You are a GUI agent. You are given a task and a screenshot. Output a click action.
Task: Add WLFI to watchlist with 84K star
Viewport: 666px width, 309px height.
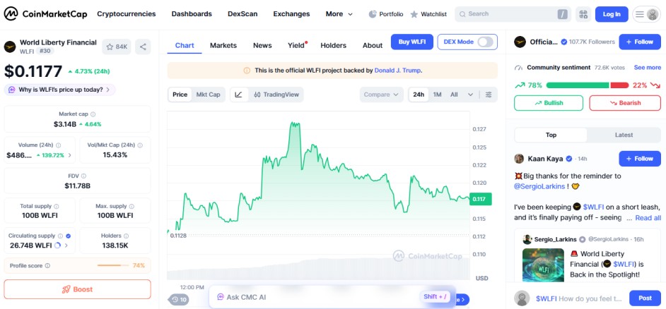pyautogui.click(x=117, y=47)
